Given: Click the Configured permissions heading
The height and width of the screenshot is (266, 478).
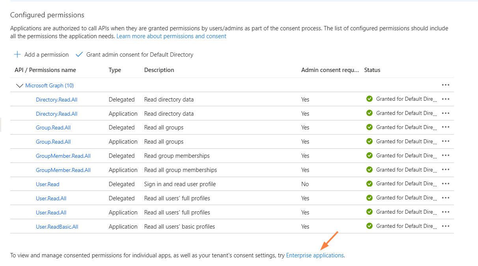Looking at the screenshot, I should coord(47,15).
